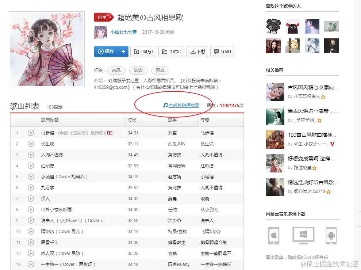
Task: Open black dog avatar in fans list
Action: (x=273, y=26)
